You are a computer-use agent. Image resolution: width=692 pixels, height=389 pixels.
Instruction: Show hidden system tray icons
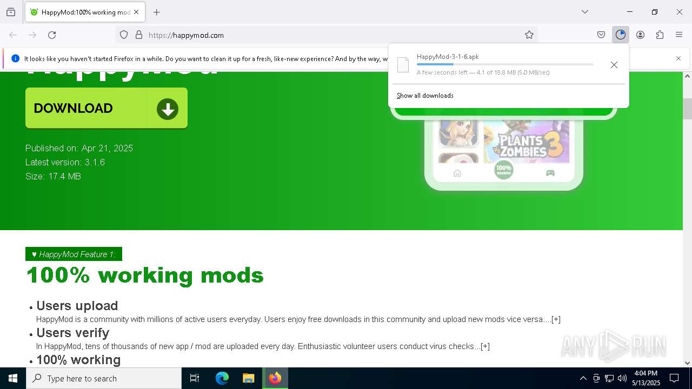[x=583, y=378]
